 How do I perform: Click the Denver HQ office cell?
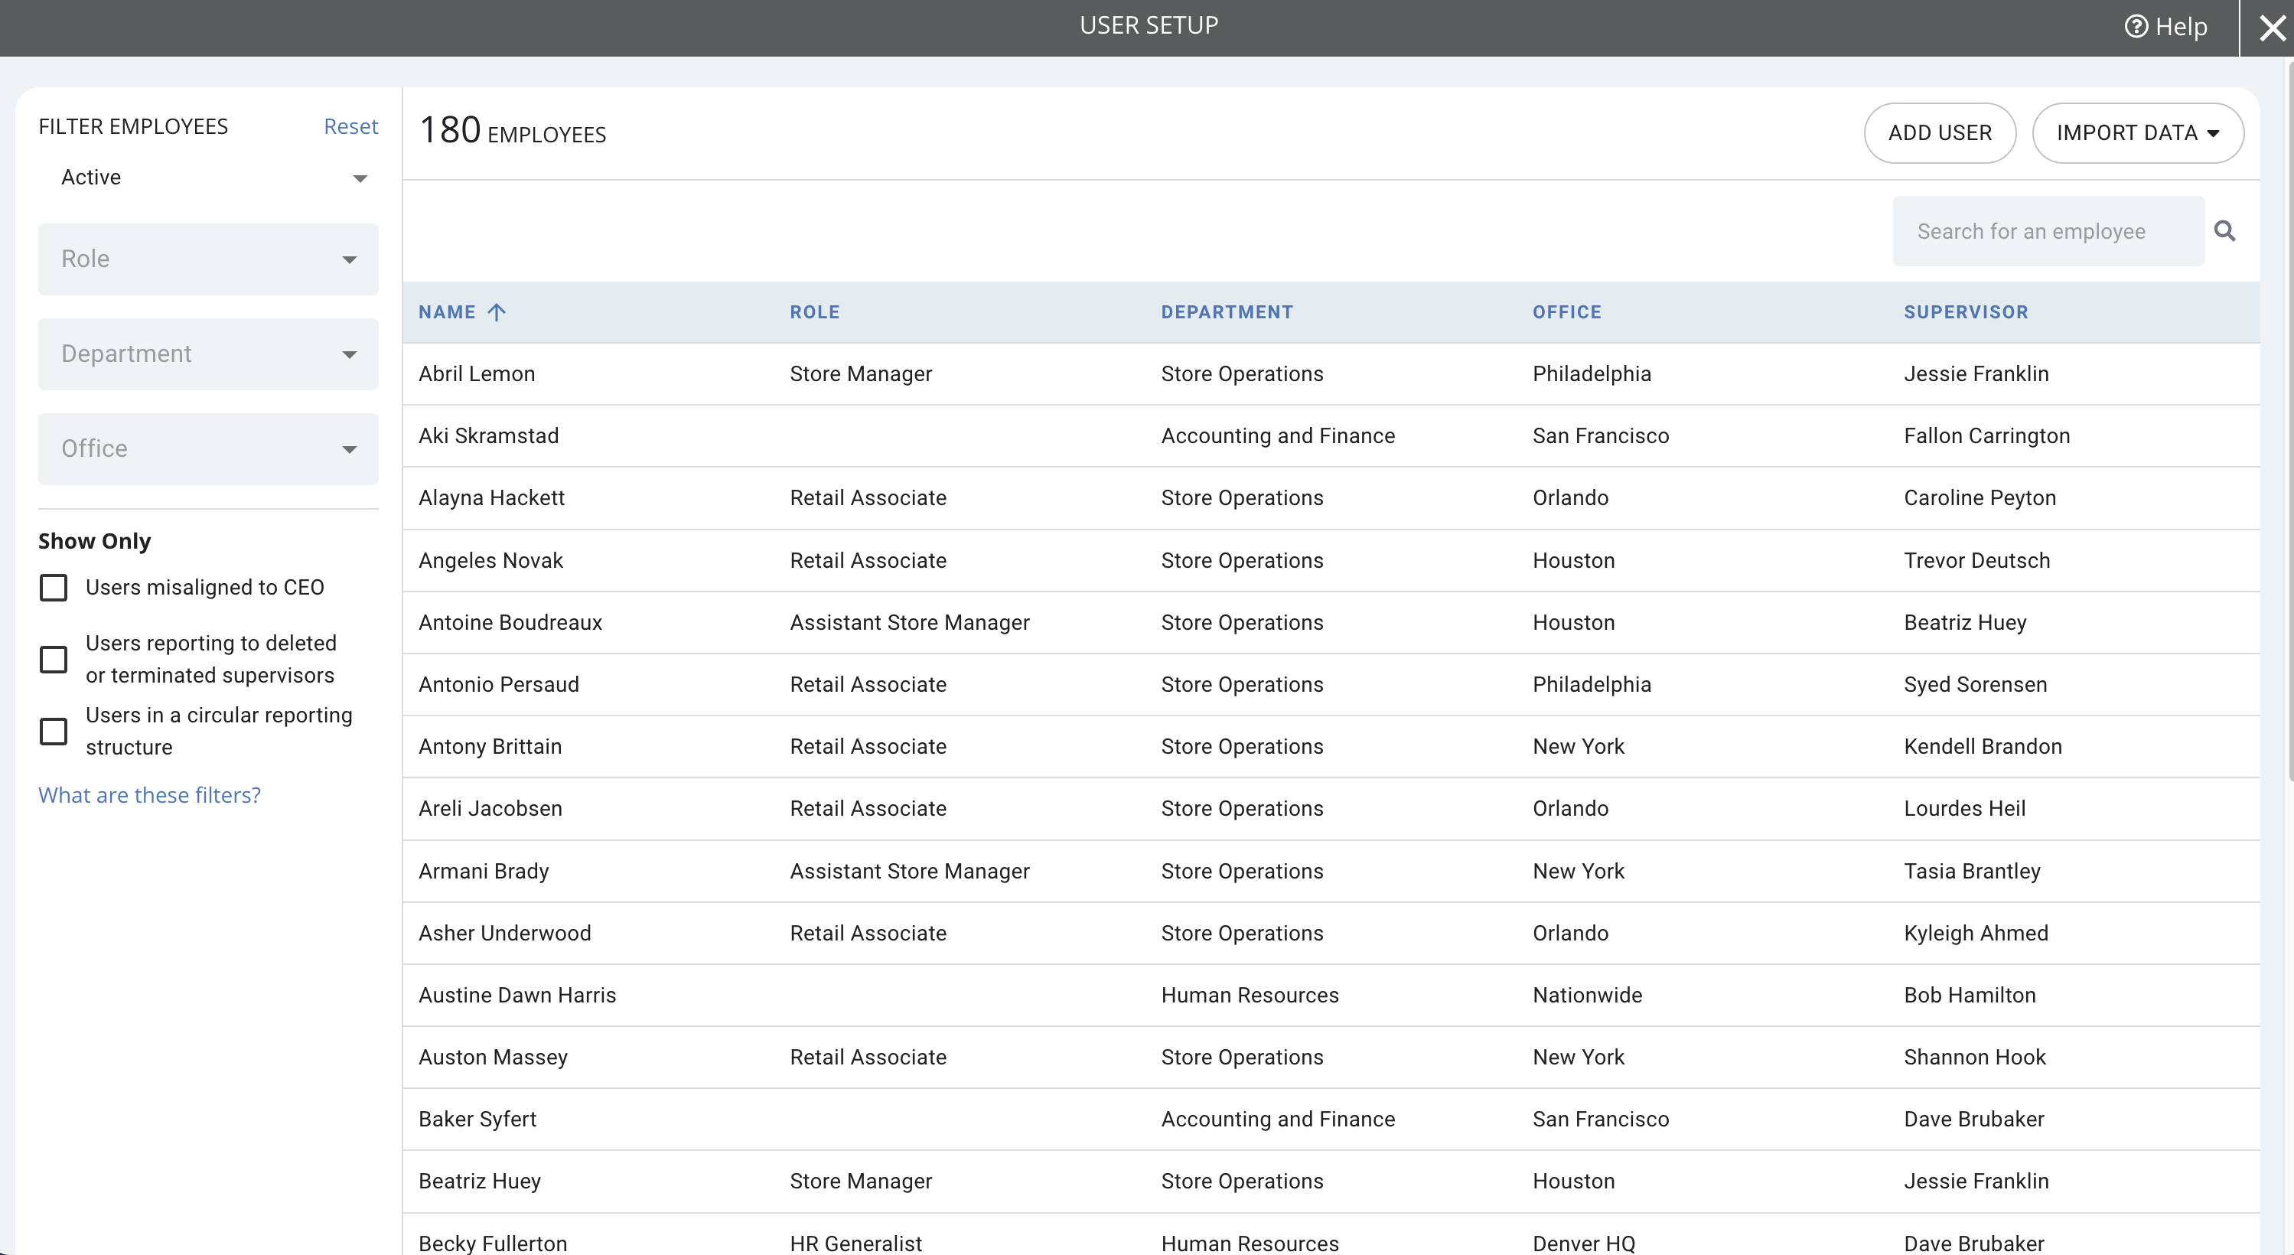[1583, 1244]
